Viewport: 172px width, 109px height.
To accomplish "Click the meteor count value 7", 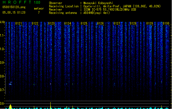I will [39, 13].
